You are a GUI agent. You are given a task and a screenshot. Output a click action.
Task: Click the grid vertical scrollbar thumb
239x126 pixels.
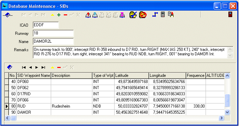(227, 100)
